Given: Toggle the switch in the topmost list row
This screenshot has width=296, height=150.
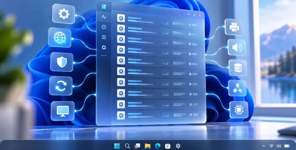Looking at the screenshot, I should click(193, 25).
